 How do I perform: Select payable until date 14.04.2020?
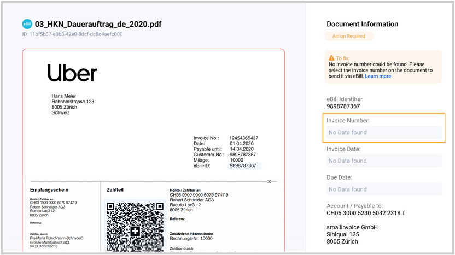click(242, 149)
